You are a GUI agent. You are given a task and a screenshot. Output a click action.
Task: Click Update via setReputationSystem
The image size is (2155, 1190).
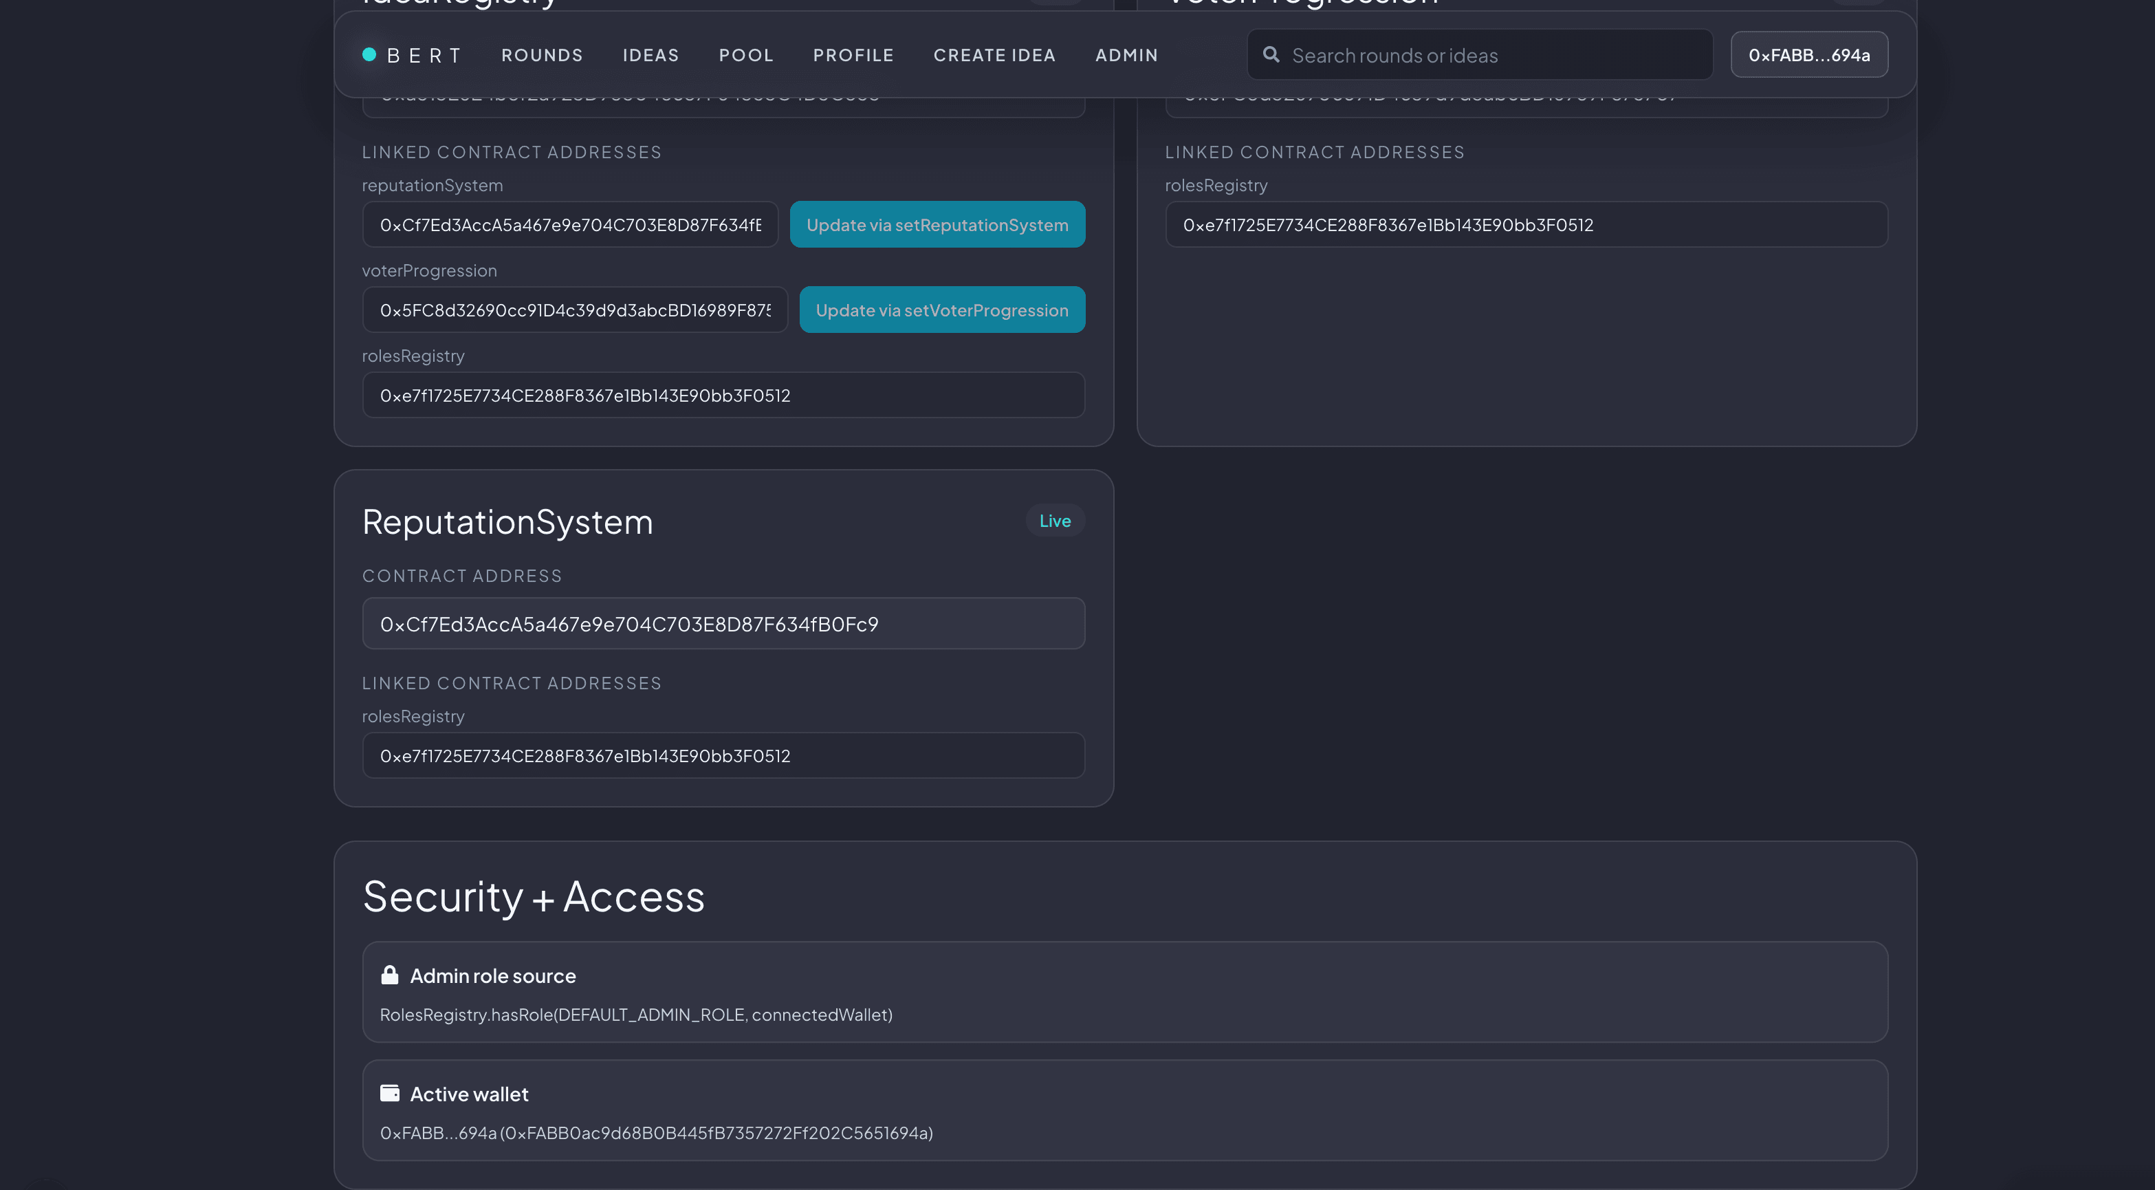pos(937,224)
